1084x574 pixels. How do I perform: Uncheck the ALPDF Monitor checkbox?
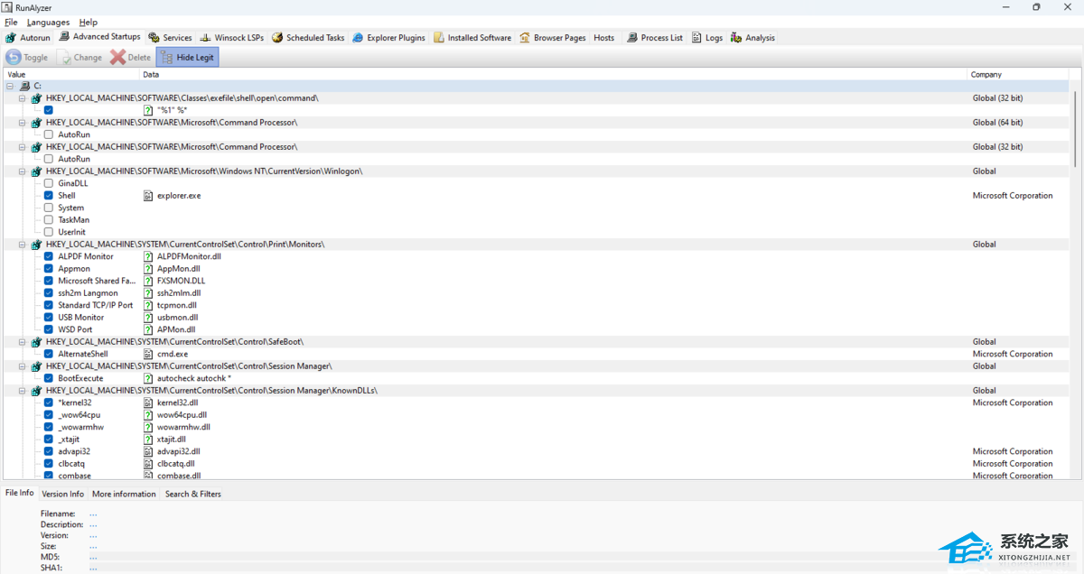[x=49, y=256]
